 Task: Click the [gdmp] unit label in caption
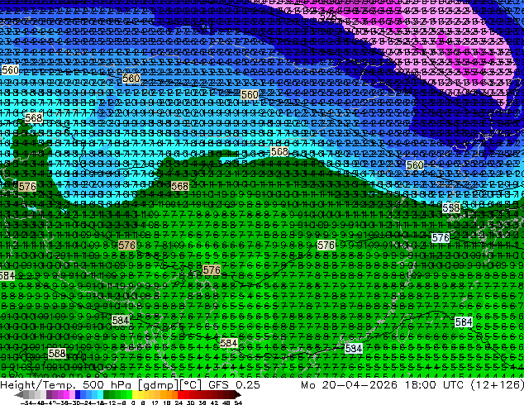158,385
